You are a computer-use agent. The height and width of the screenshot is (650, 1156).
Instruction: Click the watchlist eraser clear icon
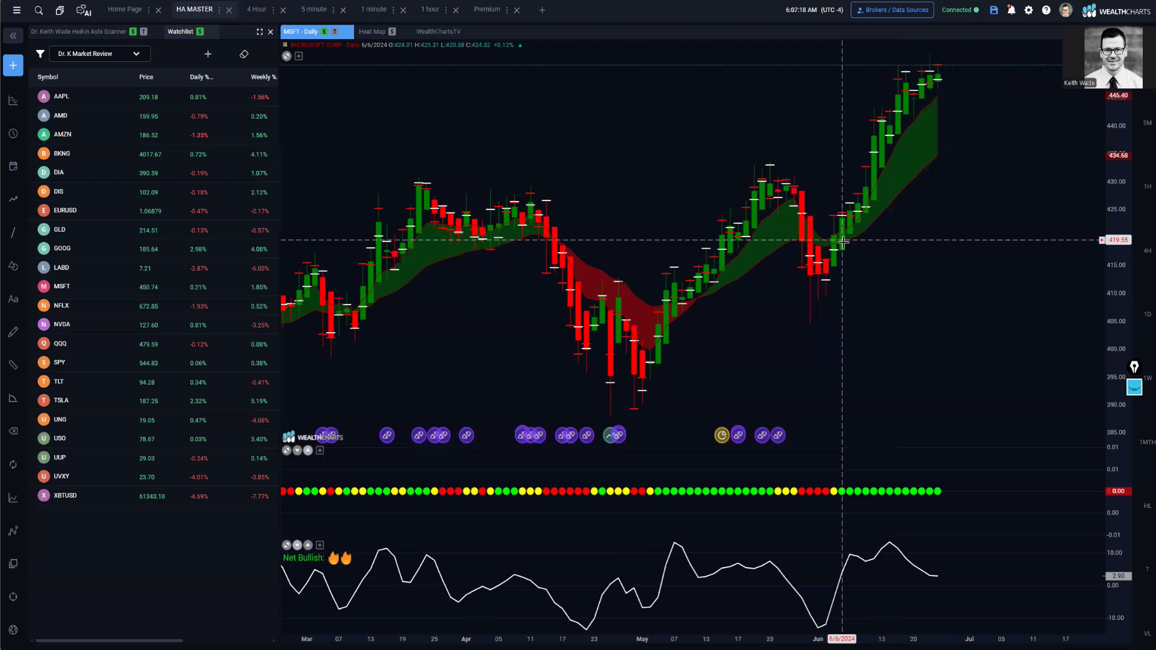pos(244,54)
